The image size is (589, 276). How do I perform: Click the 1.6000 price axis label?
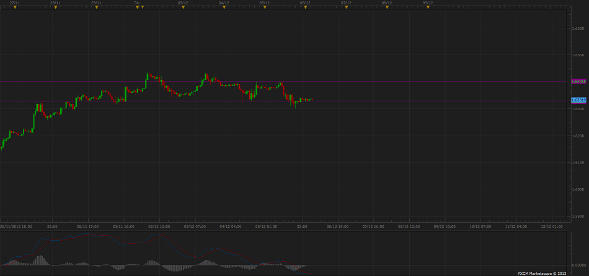(x=577, y=189)
